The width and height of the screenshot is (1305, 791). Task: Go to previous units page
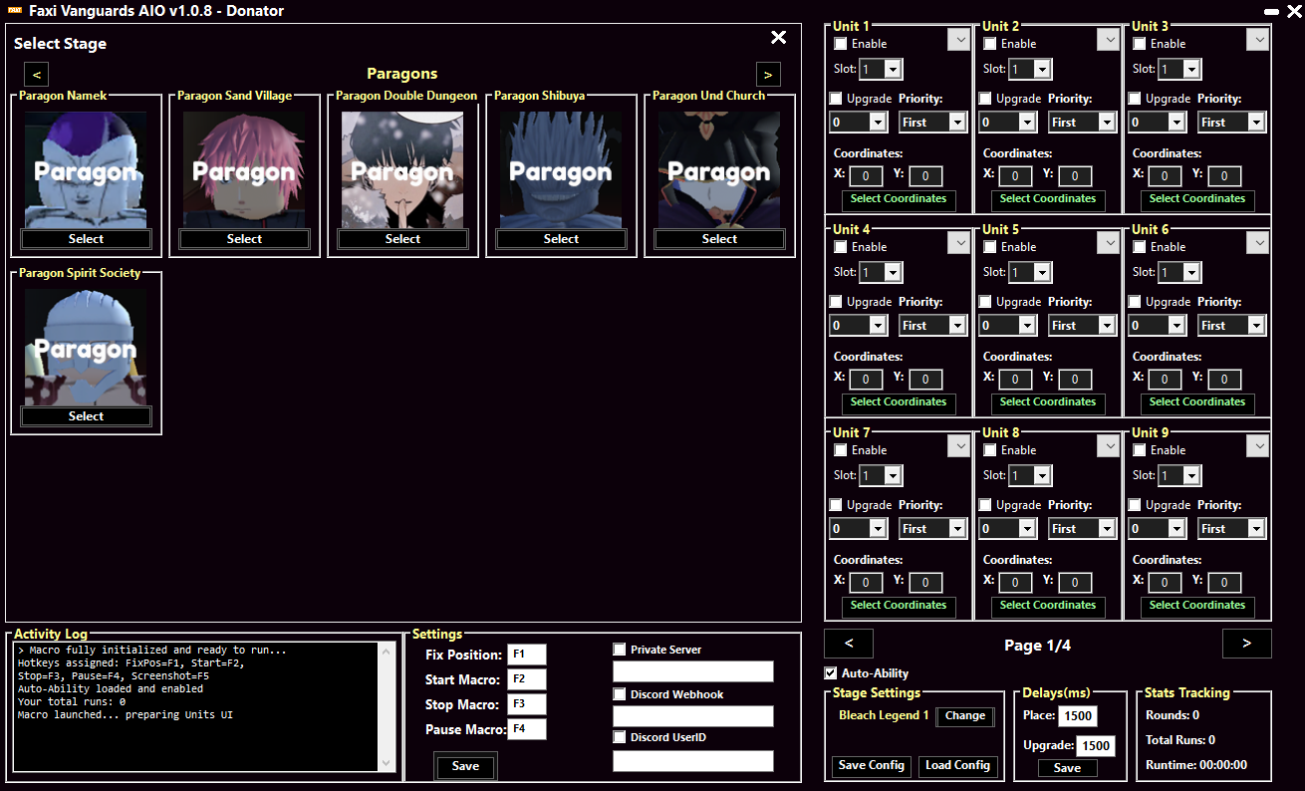tap(849, 644)
